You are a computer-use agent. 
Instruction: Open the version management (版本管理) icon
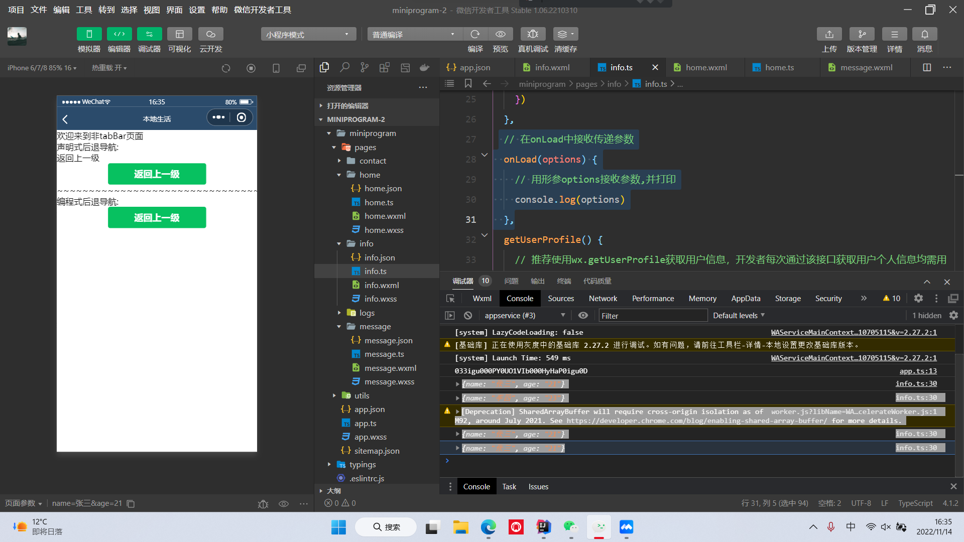[x=862, y=34]
